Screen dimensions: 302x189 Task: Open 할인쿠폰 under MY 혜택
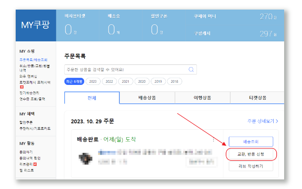click(26, 122)
